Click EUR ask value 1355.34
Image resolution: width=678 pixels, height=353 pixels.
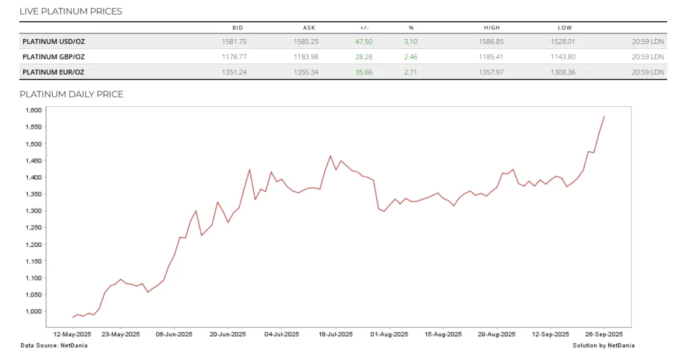pos(306,72)
